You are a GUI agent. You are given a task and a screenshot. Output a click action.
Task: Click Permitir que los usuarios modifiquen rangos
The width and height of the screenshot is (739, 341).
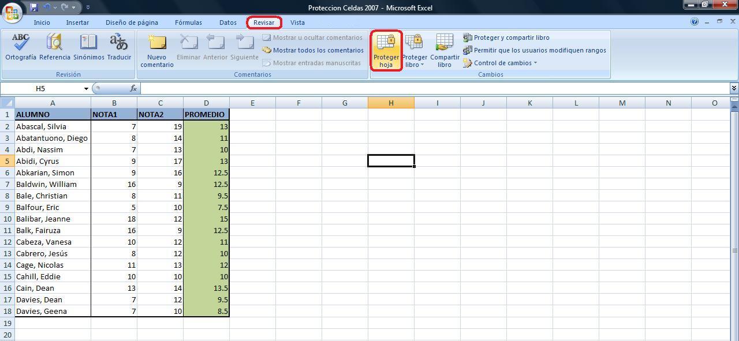click(535, 50)
